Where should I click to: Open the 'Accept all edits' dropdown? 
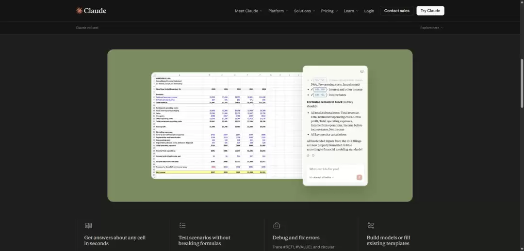click(x=322, y=177)
